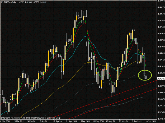Click the 1.37950 price axis label

[x=161, y=112]
